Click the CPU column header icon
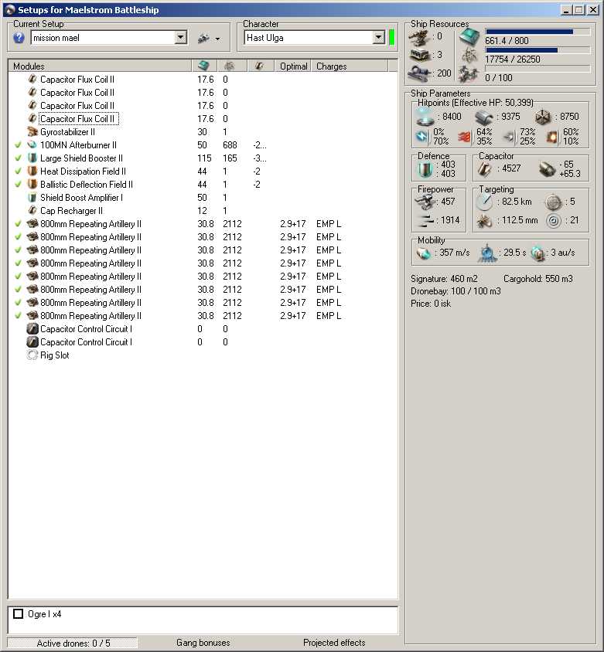The image size is (604, 652). [203, 66]
